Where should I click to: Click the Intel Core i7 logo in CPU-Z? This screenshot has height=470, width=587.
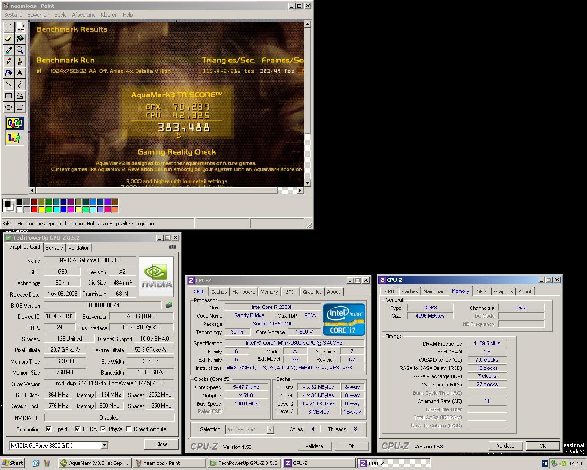(x=344, y=319)
